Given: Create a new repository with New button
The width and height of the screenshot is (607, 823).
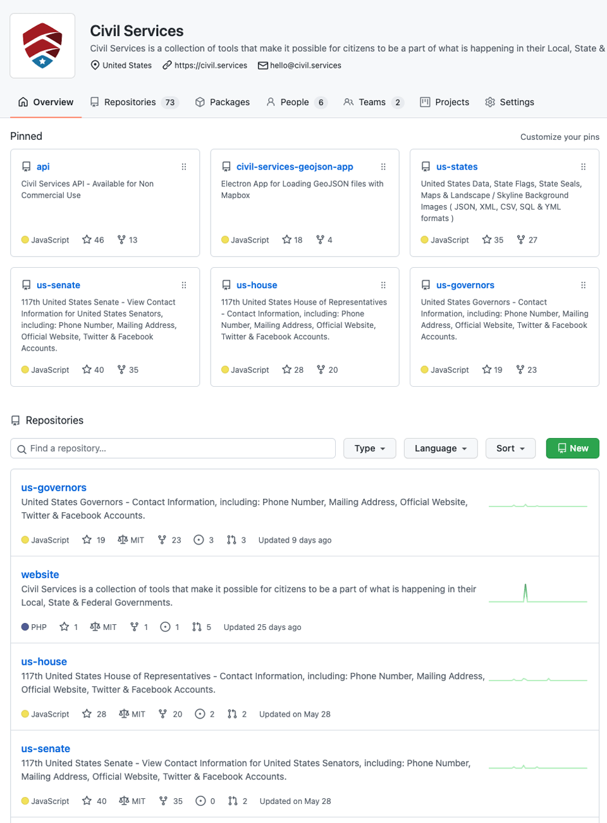Looking at the screenshot, I should pyautogui.click(x=572, y=448).
